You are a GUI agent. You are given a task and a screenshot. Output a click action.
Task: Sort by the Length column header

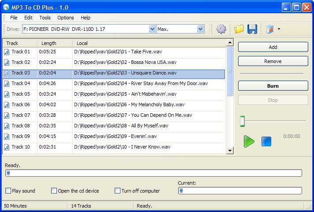(x=55, y=43)
